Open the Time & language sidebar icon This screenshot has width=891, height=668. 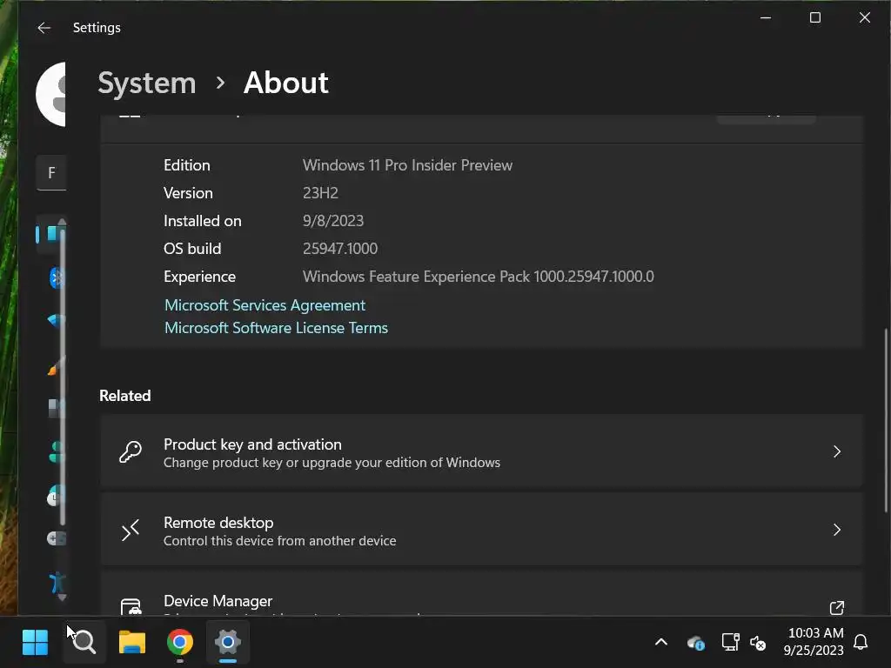click(55, 496)
